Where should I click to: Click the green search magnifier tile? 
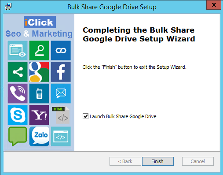[39, 50]
